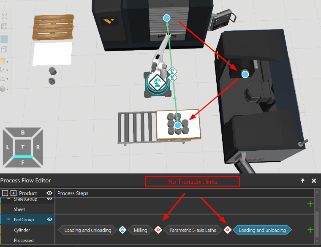Pin the Process Flow Editor panel
The image size is (321, 247).
coord(302,181)
